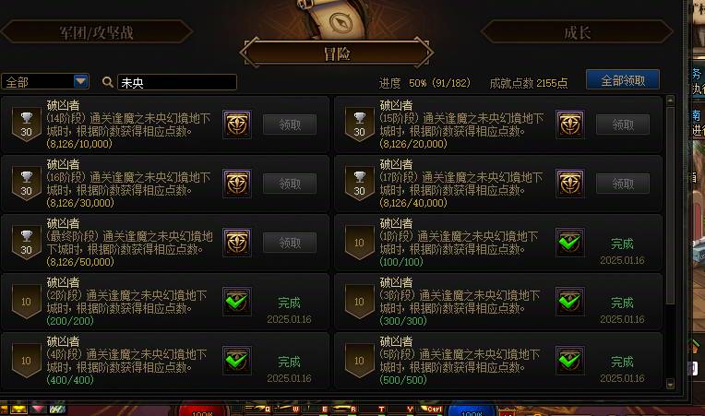The height and width of the screenshot is (416, 705).
Task: Select the 冒险 tab
Action: click(x=337, y=53)
